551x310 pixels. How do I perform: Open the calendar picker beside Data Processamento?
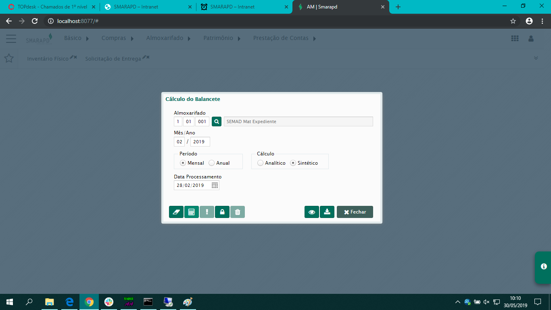point(215,185)
